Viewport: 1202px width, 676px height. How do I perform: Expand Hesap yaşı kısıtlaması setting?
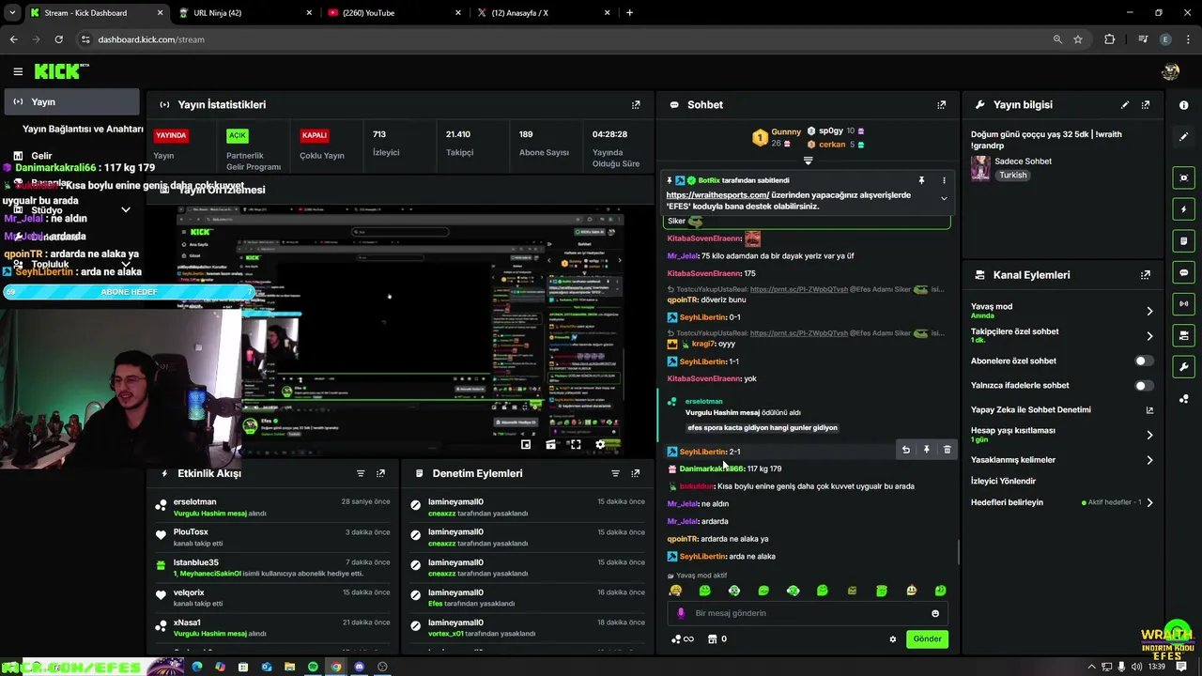1149,435
